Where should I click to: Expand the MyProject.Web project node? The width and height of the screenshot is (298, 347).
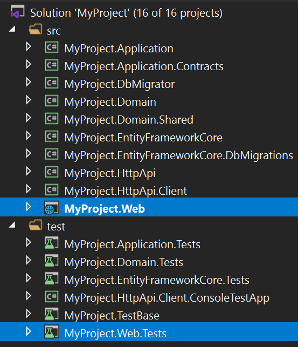click(29, 207)
